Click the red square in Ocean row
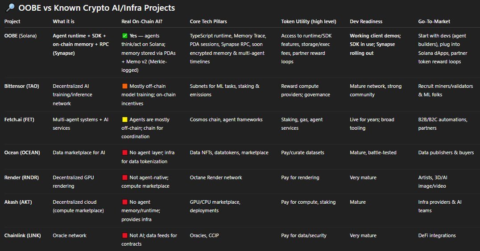The height and width of the screenshot is (251, 480). point(124,153)
